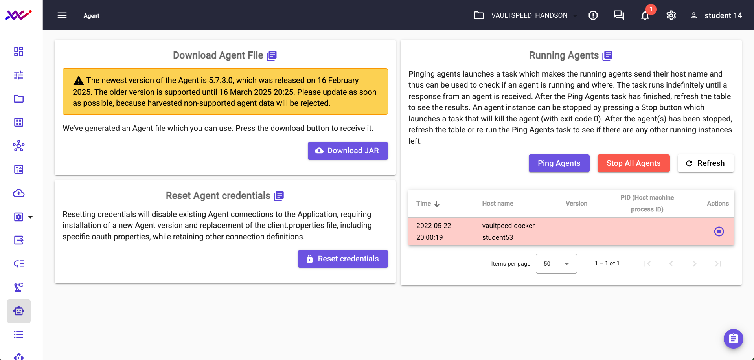Screen dimensions: 754x360
Task: Open the Agent robot icon in sidebar
Action: coord(18,311)
